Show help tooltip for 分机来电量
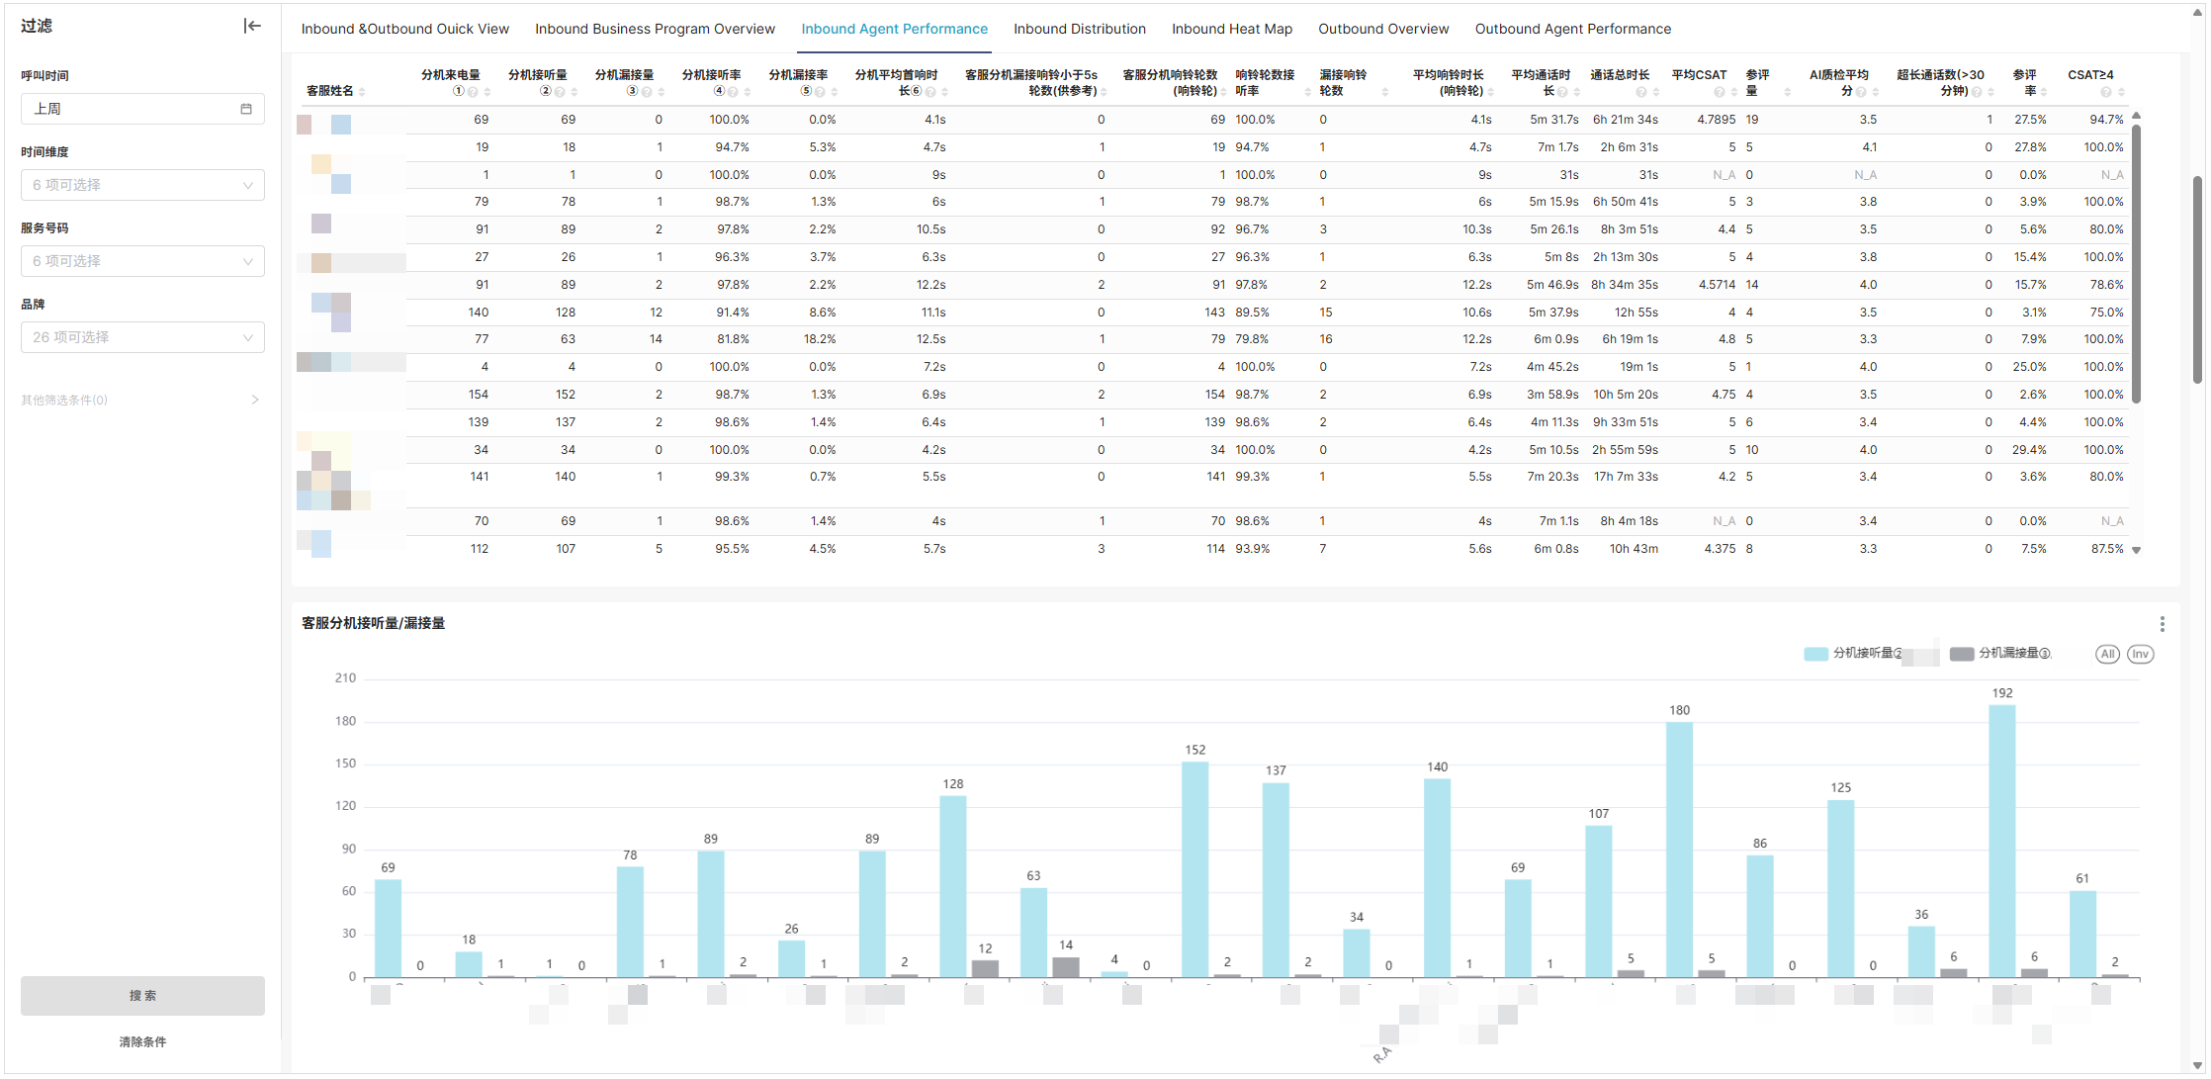2211x1079 pixels. [x=473, y=92]
